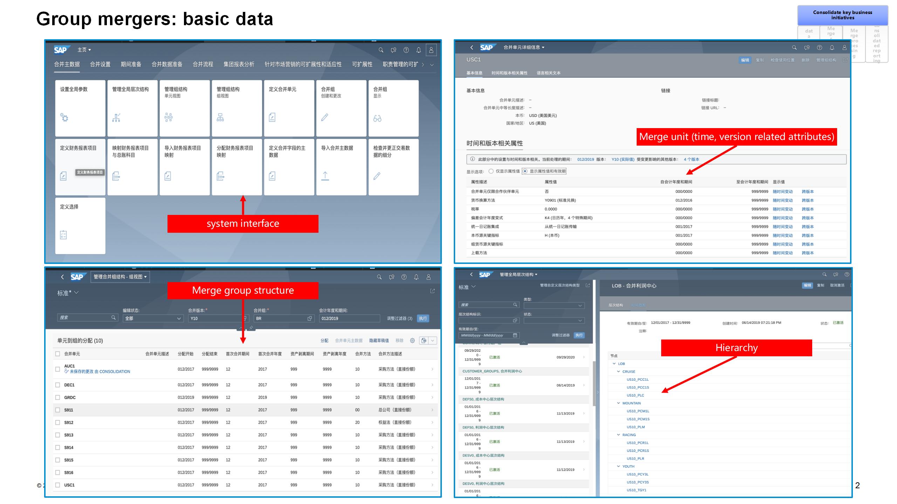Collapse the CRUISE hierarchy node
The width and height of the screenshot is (897, 504).
(618, 372)
